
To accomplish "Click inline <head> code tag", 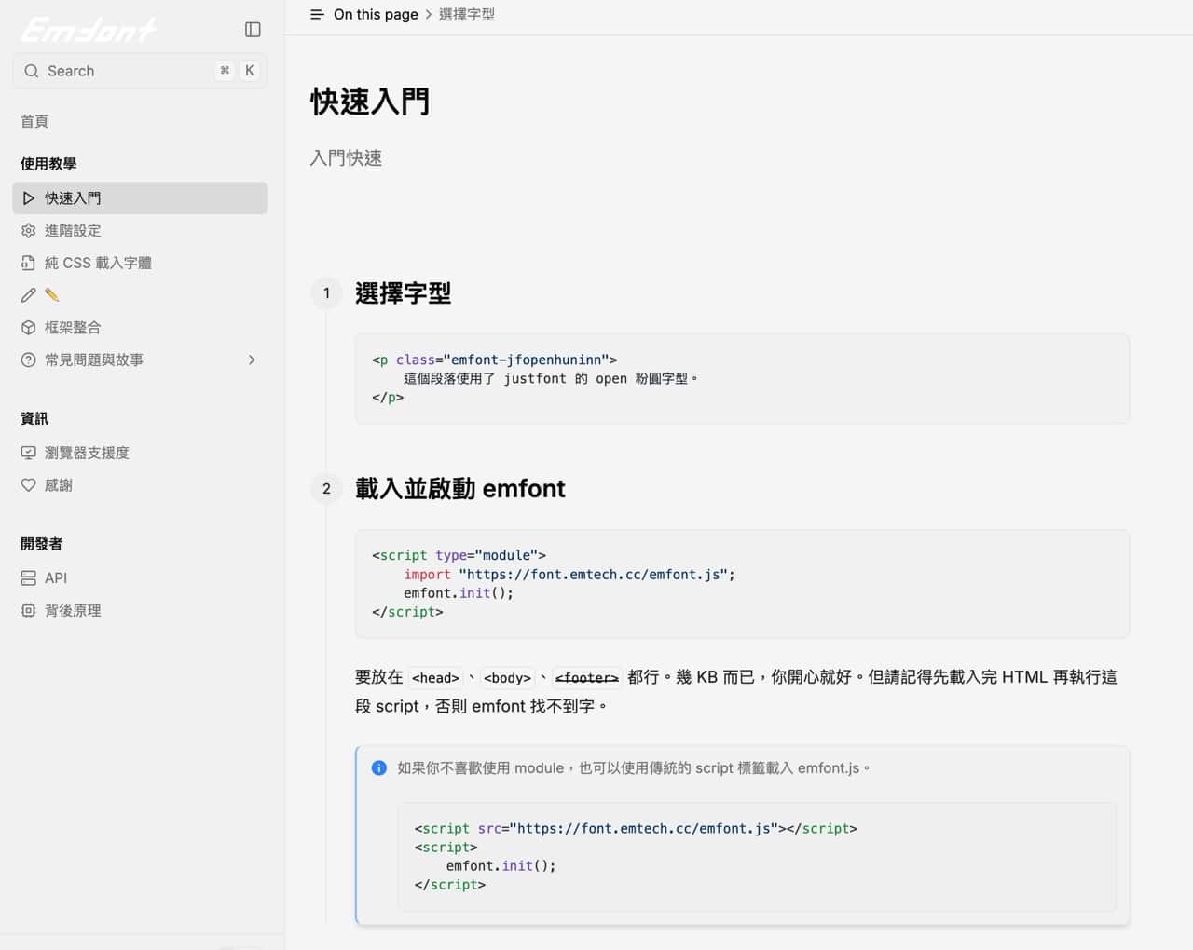I will click(x=435, y=678).
